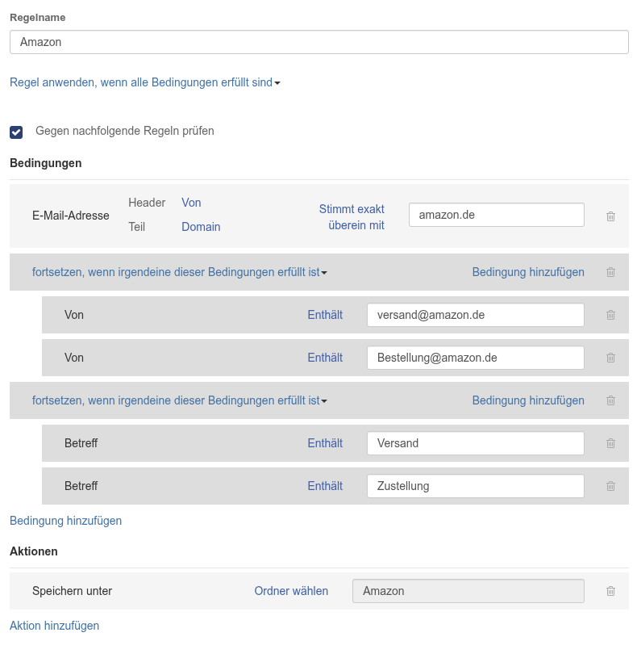Uncheck 'Gegen nachfolgende Regeln prüfen'
637x662 pixels.
click(16, 132)
